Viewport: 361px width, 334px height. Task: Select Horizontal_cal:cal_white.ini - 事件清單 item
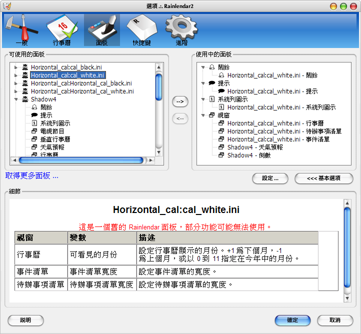pos(278,139)
